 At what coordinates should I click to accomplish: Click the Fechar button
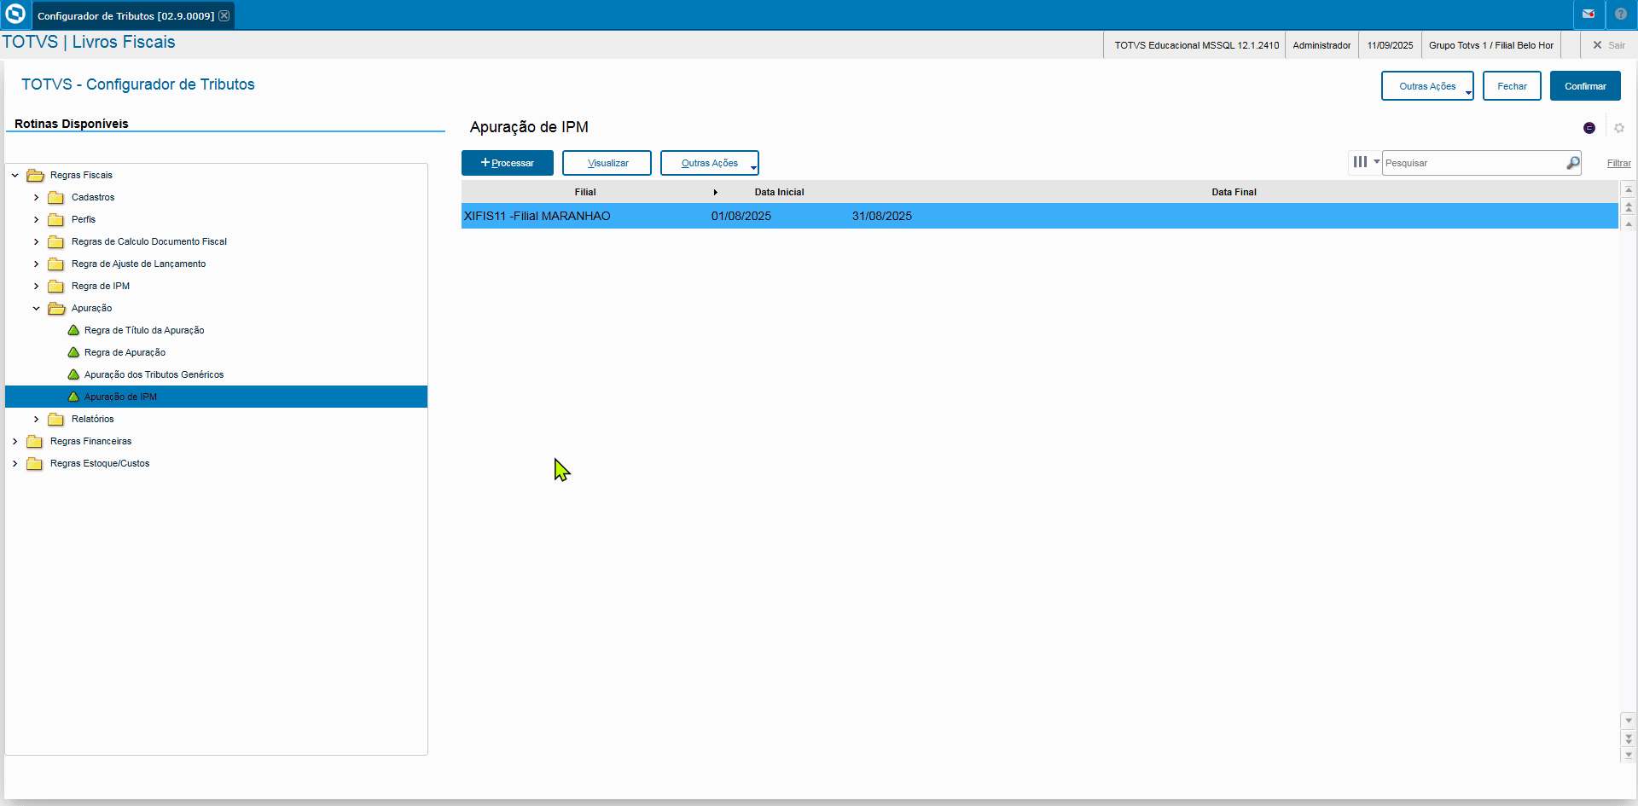tap(1512, 86)
